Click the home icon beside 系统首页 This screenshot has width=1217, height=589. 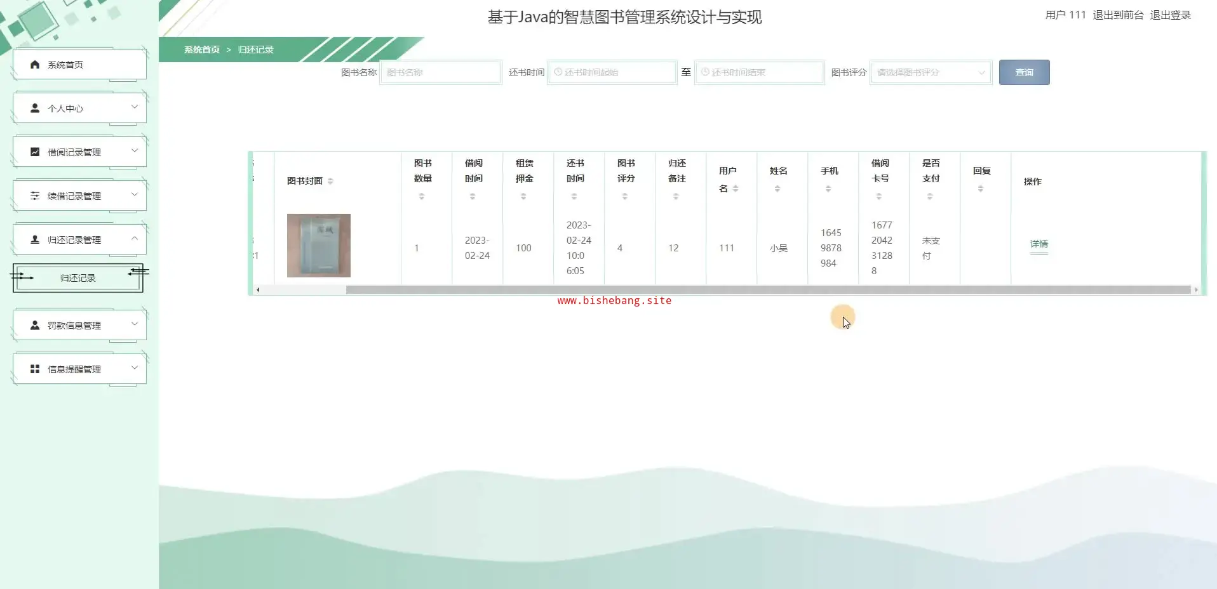[x=35, y=65]
